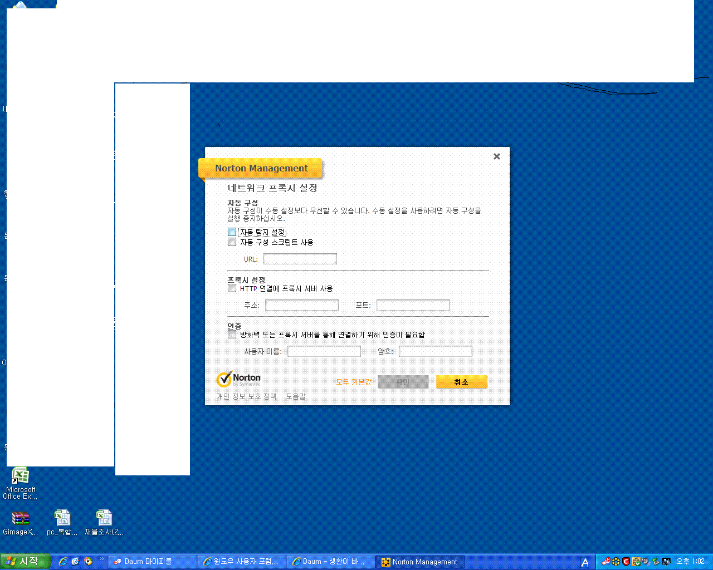Click the clock showing 오후 1:02
This screenshot has width=713, height=570.
691,562
